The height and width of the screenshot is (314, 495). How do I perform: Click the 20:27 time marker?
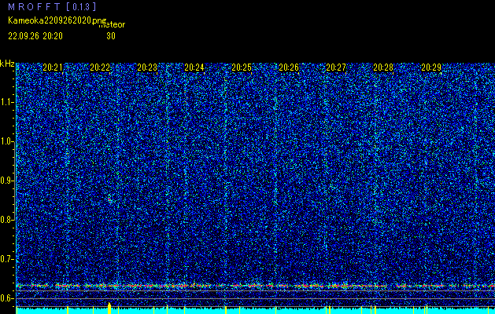pos(336,68)
